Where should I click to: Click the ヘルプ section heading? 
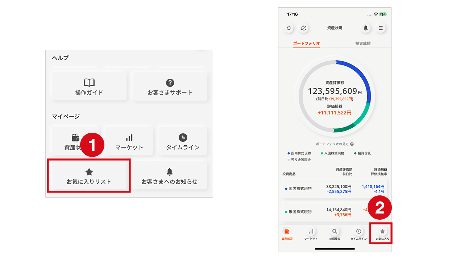(60, 58)
